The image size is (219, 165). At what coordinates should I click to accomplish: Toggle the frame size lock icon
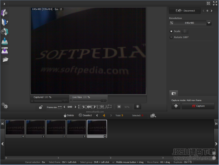point(41,107)
